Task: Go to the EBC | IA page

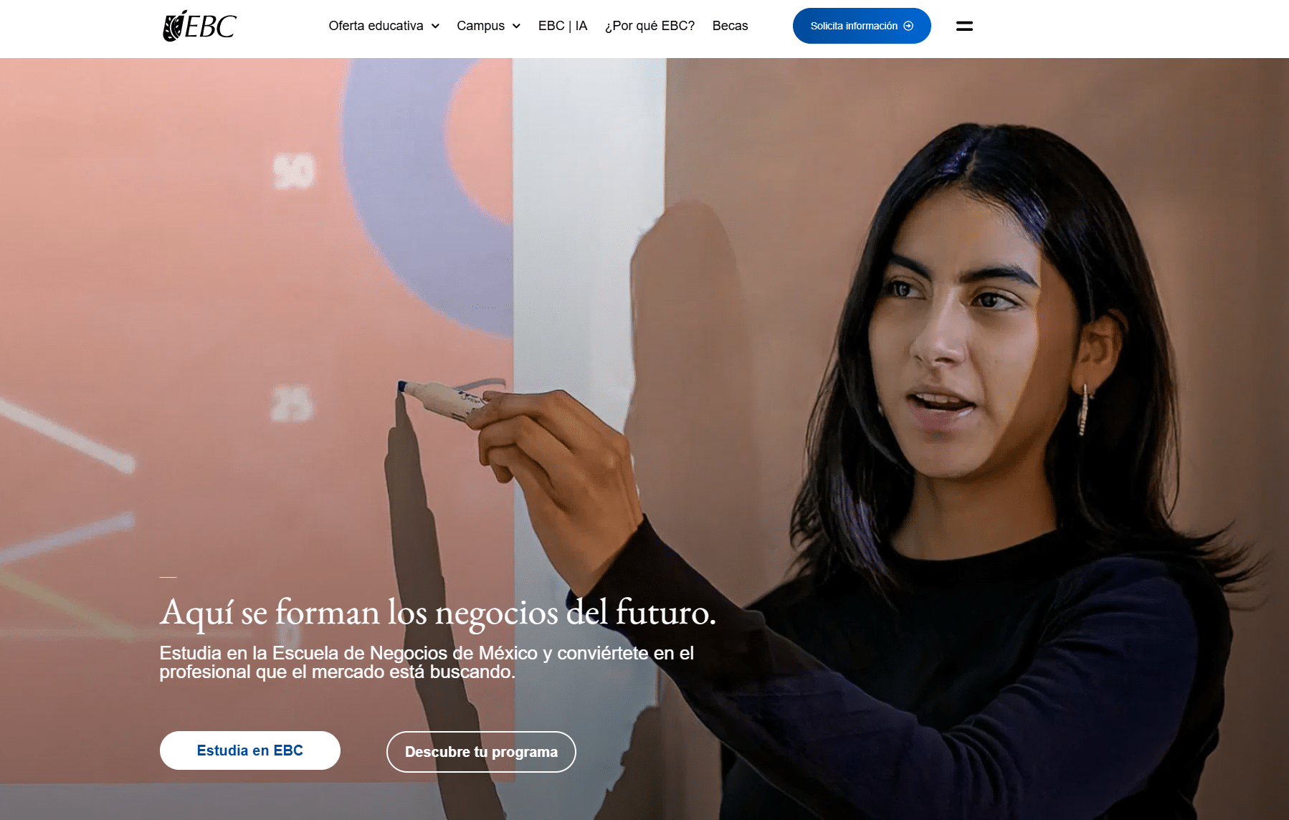Action: pos(563,26)
